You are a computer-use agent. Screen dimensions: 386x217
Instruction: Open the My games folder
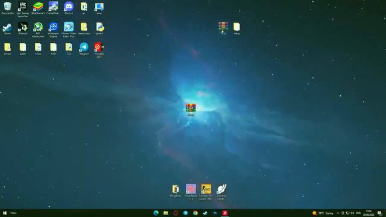[176, 190]
